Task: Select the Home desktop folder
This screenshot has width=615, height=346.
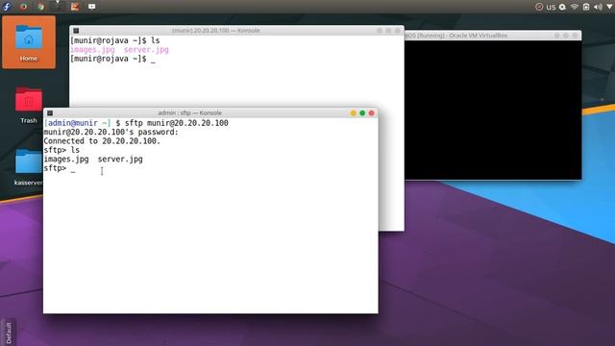Action: pyautogui.click(x=29, y=42)
